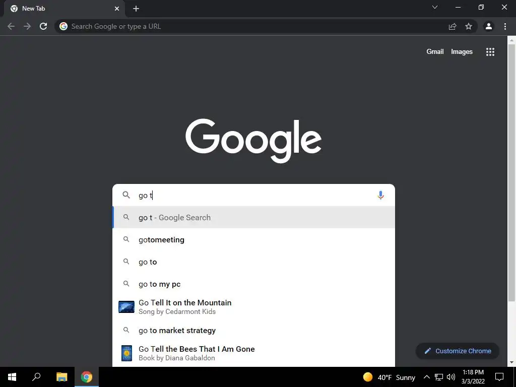Open the Google apps grid
Viewport: 516px width, 387px height.
point(490,52)
